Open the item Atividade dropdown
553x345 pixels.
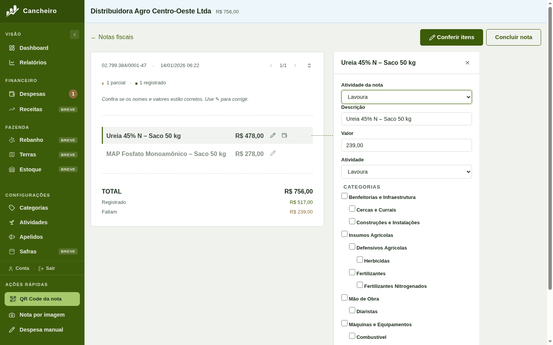[x=407, y=172]
